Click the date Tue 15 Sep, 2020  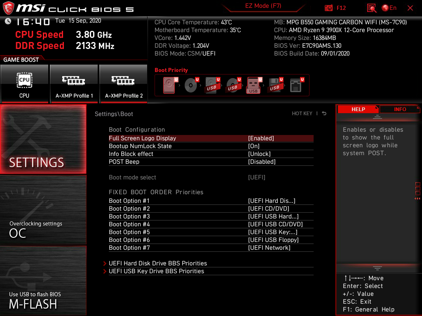(78, 21)
